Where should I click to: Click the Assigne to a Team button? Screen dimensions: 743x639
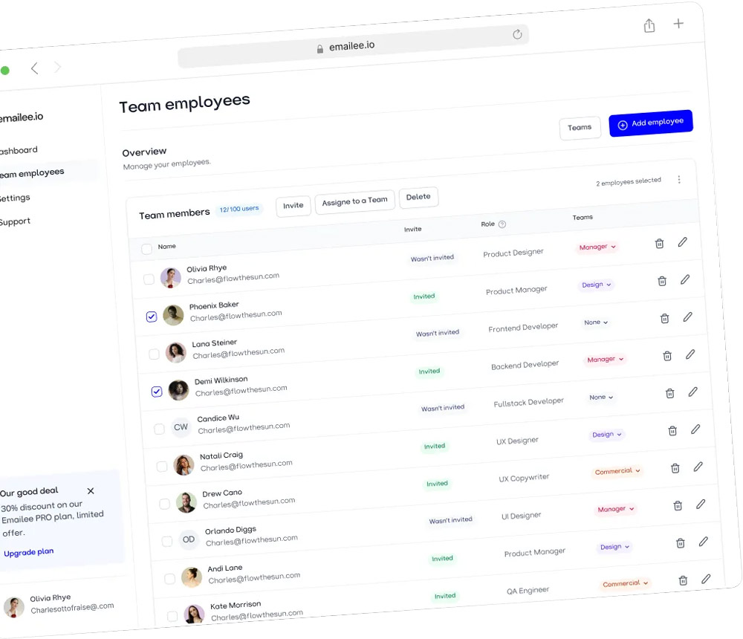[x=354, y=201]
